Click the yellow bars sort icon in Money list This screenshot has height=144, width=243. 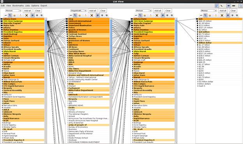pyautogui.click(x=210, y=15)
